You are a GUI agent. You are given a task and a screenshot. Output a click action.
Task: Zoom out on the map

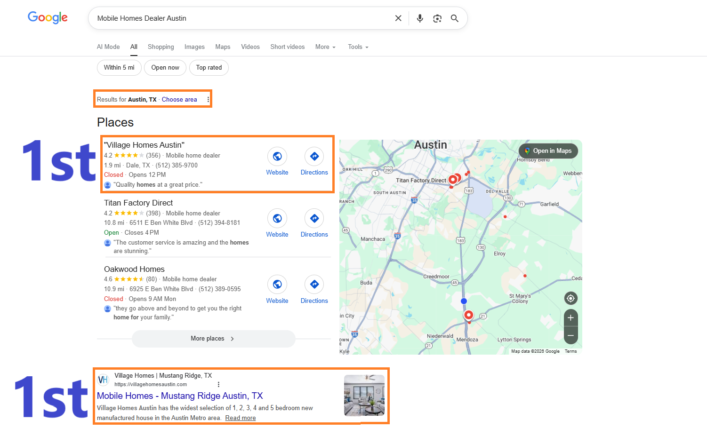(x=570, y=335)
